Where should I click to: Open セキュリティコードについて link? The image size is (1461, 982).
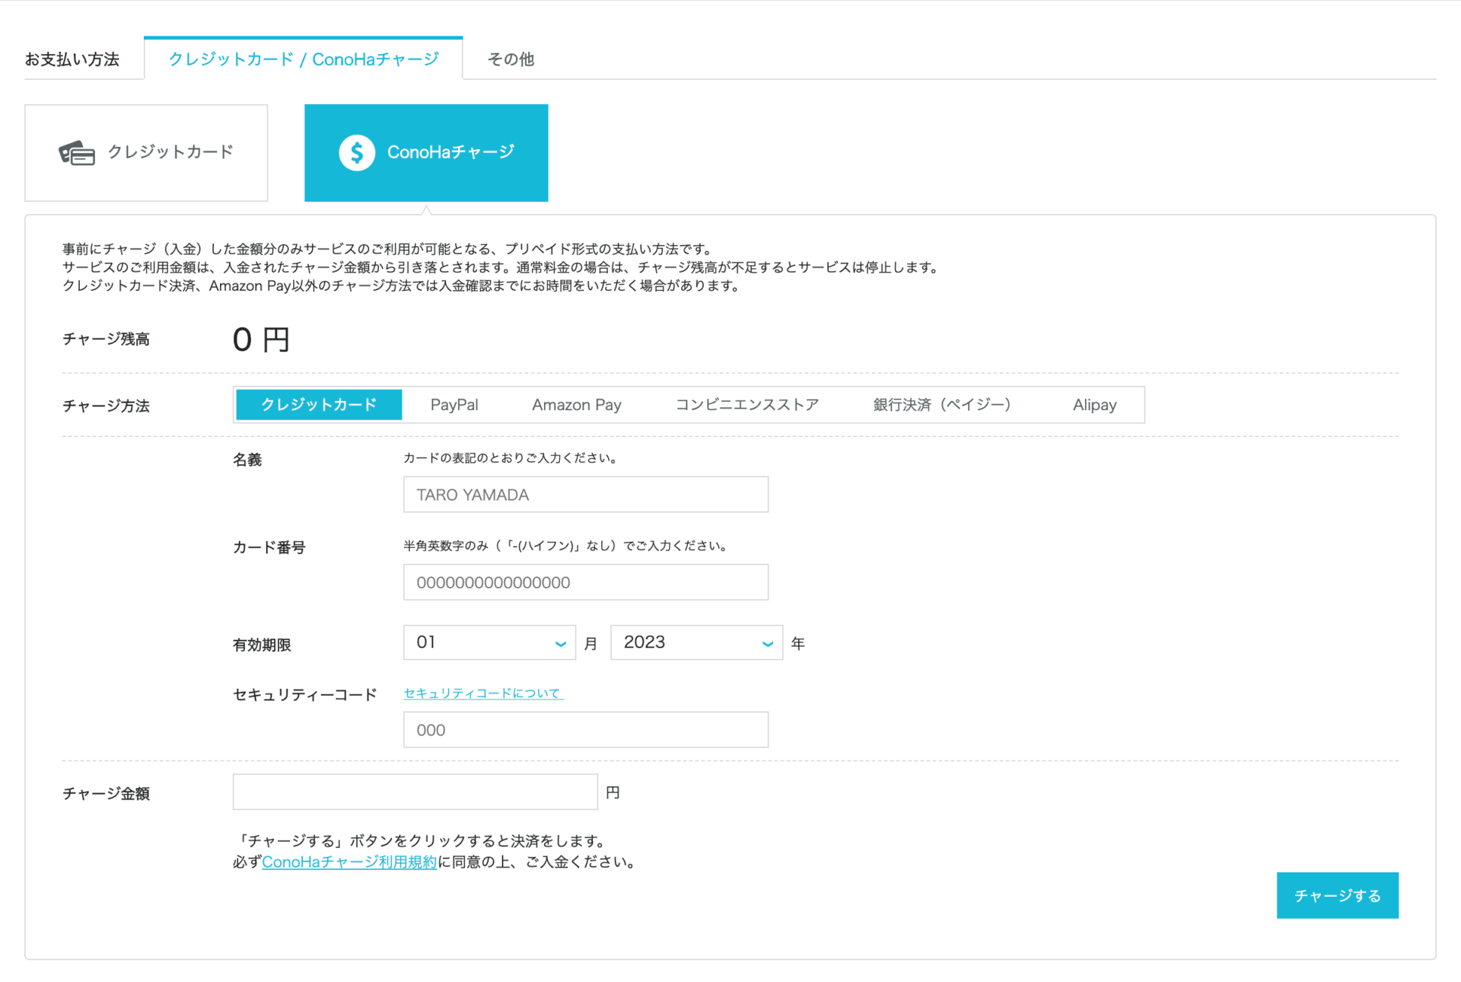point(482,693)
